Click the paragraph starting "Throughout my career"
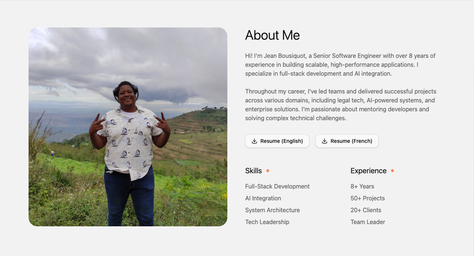This screenshot has height=256, width=474. [340, 105]
